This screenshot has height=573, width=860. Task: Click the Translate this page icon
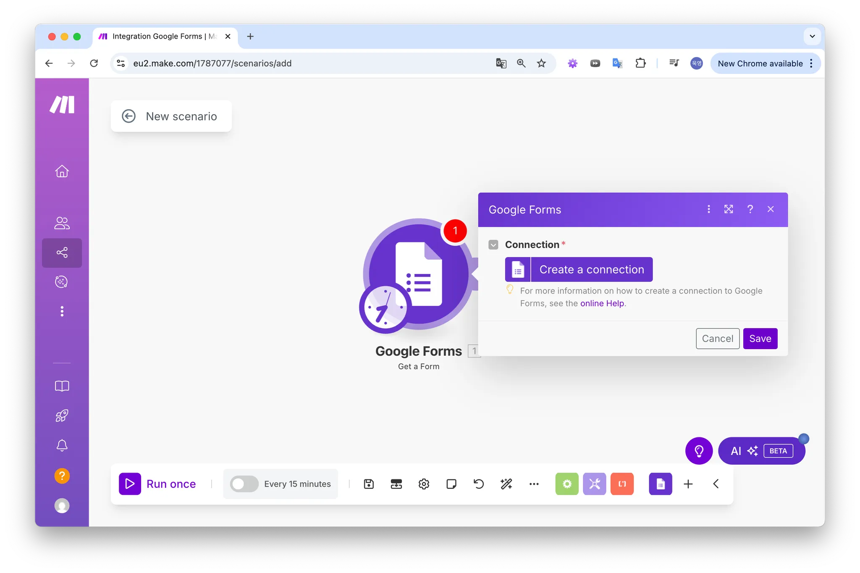click(501, 63)
